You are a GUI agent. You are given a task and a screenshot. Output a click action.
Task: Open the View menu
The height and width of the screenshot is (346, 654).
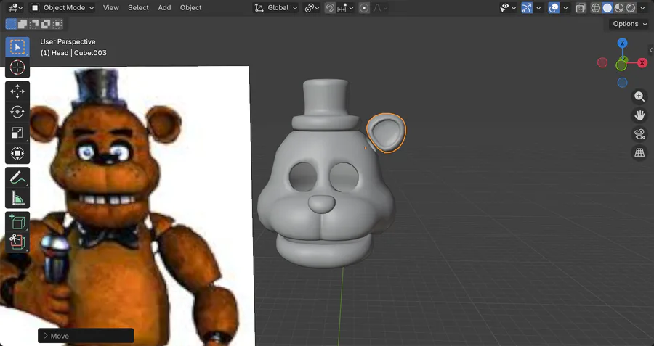point(111,7)
